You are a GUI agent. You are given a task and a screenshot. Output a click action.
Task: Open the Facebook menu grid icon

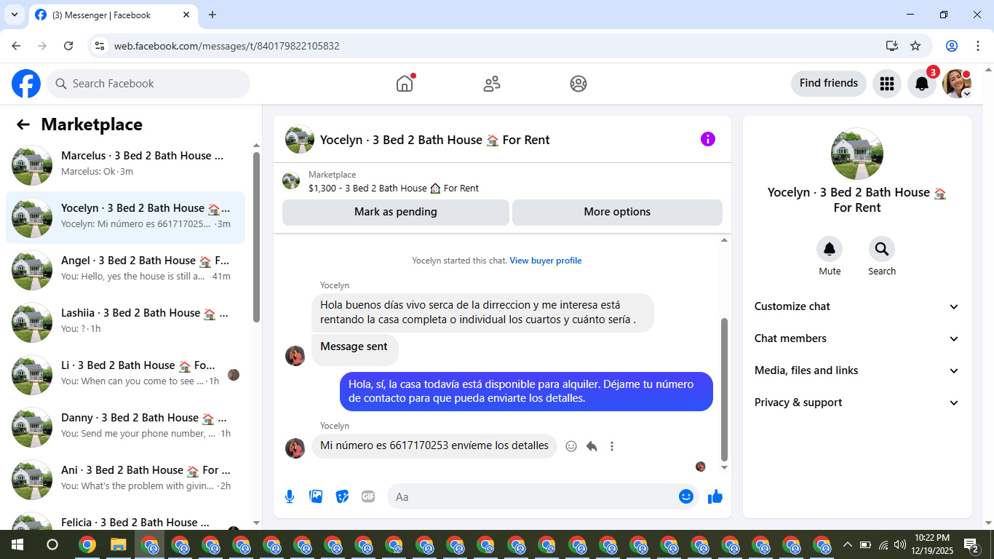tap(886, 84)
